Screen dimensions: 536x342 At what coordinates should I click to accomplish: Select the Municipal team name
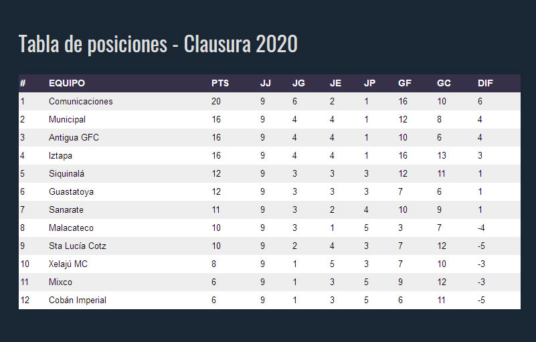[x=67, y=119]
